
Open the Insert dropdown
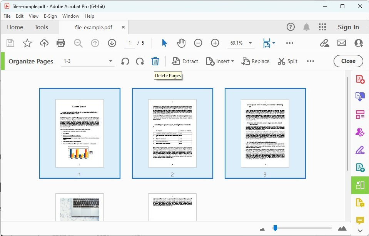pyautogui.click(x=220, y=61)
